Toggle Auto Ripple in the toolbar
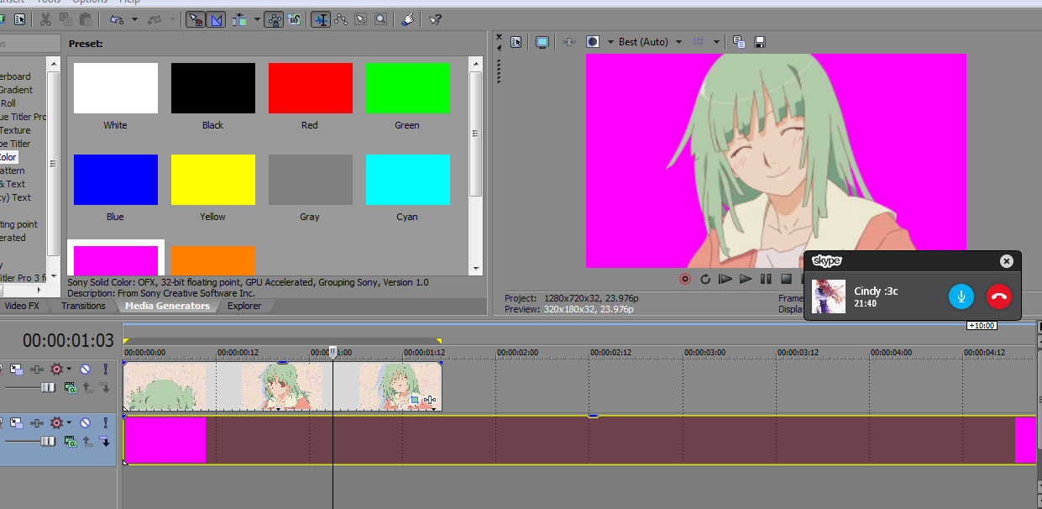Screen dimensions: 1042x509 point(241,18)
